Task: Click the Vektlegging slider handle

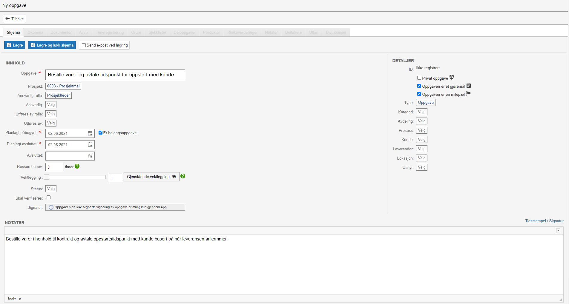Action: coord(47,177)
